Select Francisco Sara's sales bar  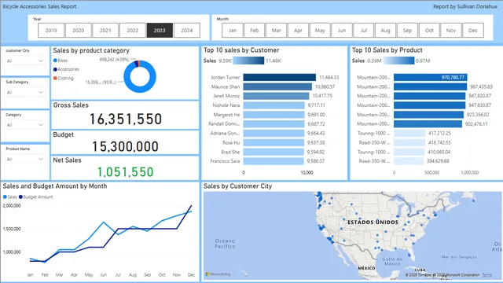pyautogui.click(x=274, y=161)
